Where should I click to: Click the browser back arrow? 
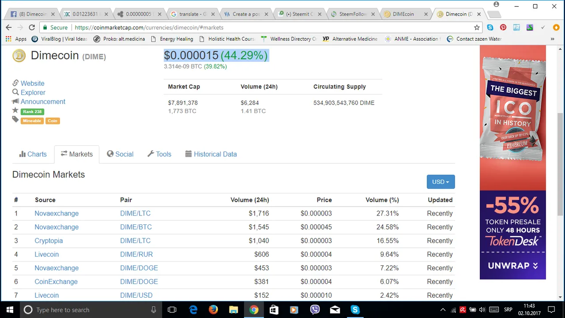pos(9,27)
